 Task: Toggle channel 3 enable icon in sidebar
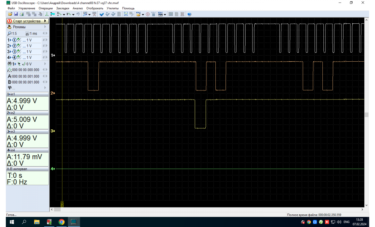click(x=14, y=52)
